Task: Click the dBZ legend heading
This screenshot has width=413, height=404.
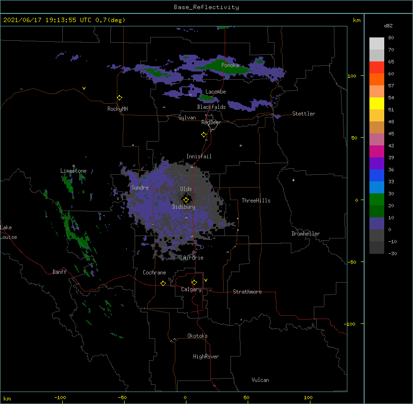Action: pos(388,26)
